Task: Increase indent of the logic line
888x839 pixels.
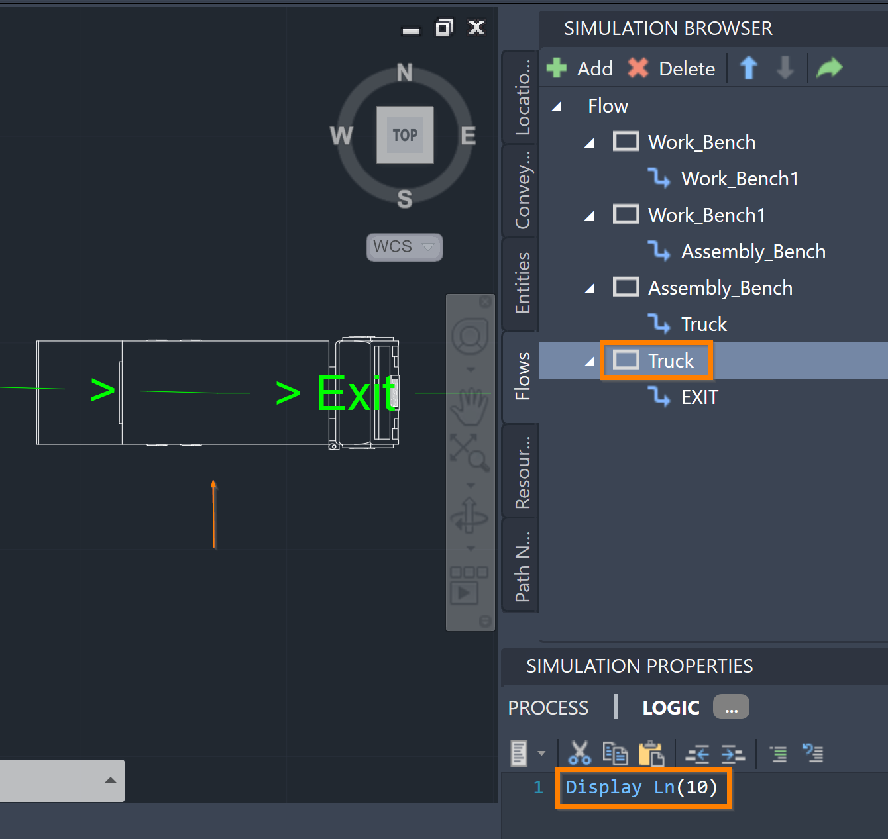Action: tap(733, 754)
